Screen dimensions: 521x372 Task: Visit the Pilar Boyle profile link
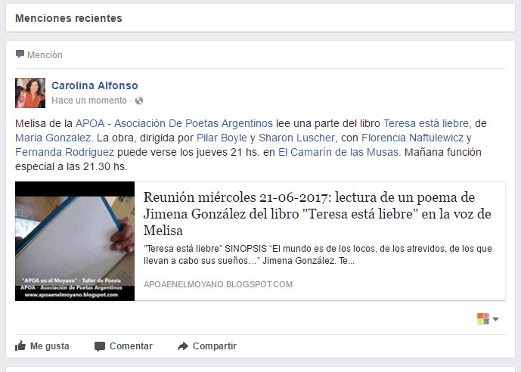pos(222,138)
